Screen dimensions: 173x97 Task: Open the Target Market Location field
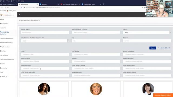coord(147,75)
